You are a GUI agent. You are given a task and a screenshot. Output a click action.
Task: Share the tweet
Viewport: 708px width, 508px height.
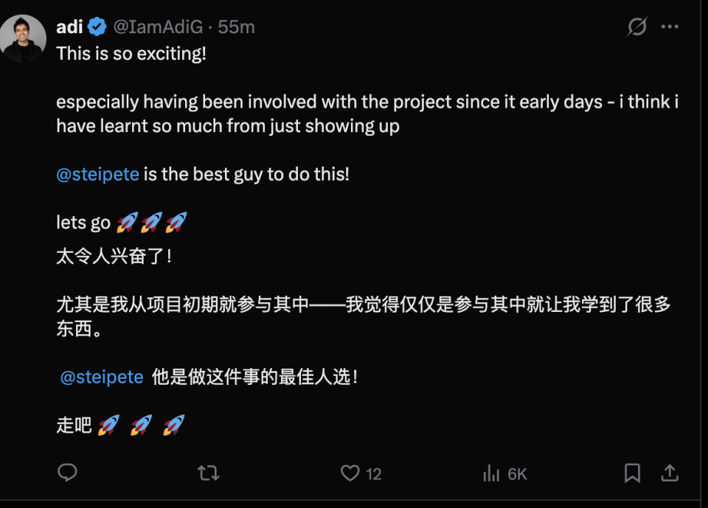coord(670,473)
